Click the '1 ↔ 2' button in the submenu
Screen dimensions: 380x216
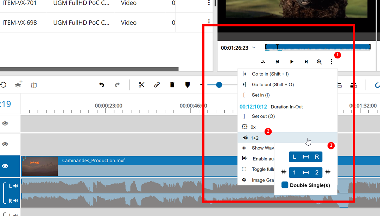(305, 172)
